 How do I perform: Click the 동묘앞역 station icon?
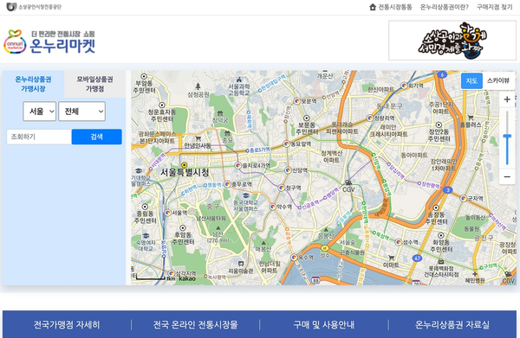click(287, 143)
